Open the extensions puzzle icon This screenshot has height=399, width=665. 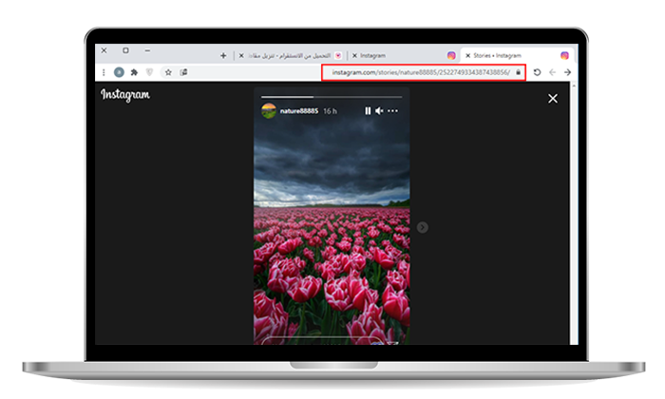(134, 72)
